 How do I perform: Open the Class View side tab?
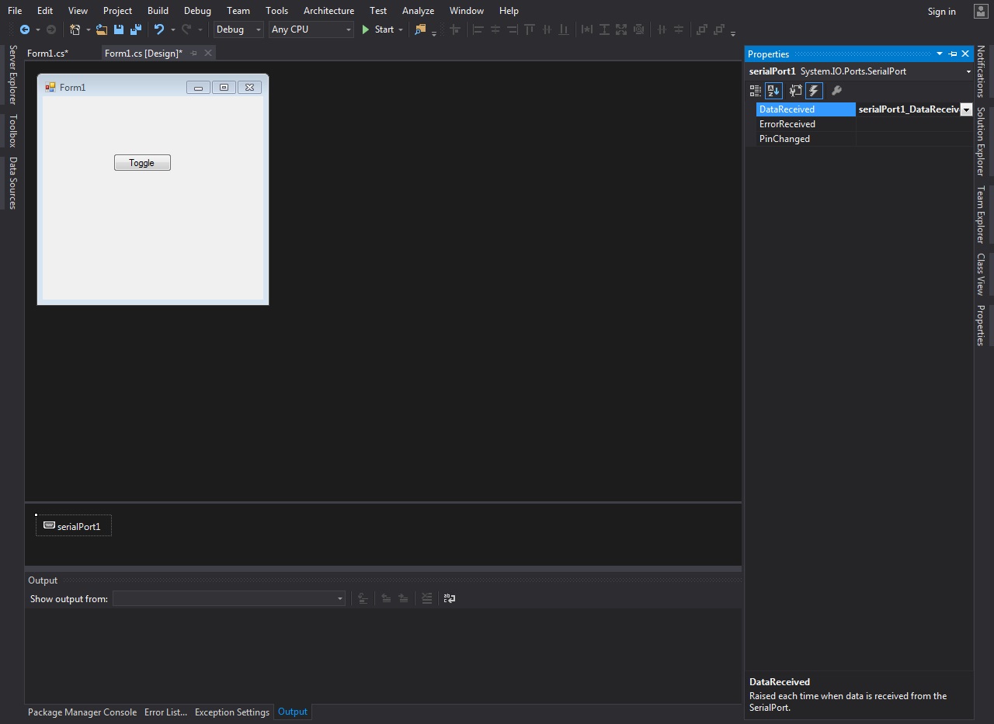point(981,275)
